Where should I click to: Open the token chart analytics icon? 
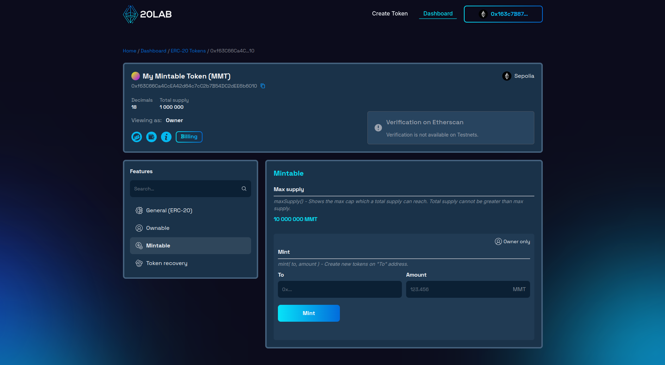coord(137,137)
